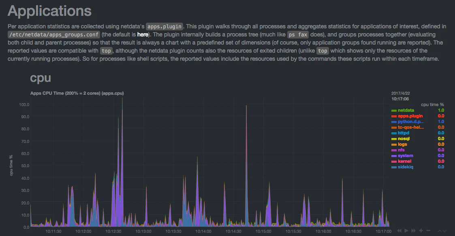
Task: Click the date '2017/4/22' above the legend
Action: click(x=400, y=94)
